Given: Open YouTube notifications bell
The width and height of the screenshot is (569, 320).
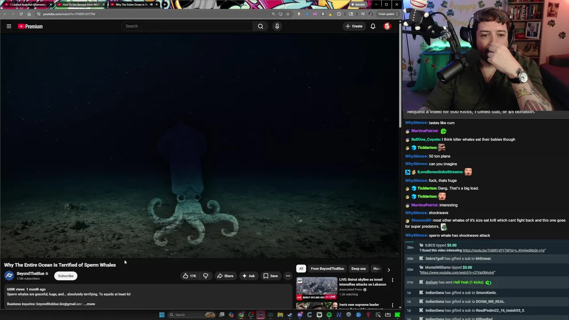Looking at the screenshot, I should click(373, 26).
